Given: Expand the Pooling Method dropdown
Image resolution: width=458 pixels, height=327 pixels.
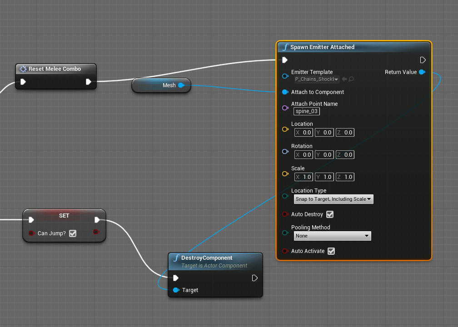Looking at the screenshot, I should pyautogui.click(x=332, y=236).
